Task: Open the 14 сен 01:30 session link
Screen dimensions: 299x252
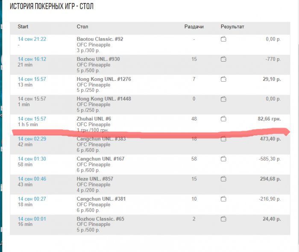Action: 32,159
